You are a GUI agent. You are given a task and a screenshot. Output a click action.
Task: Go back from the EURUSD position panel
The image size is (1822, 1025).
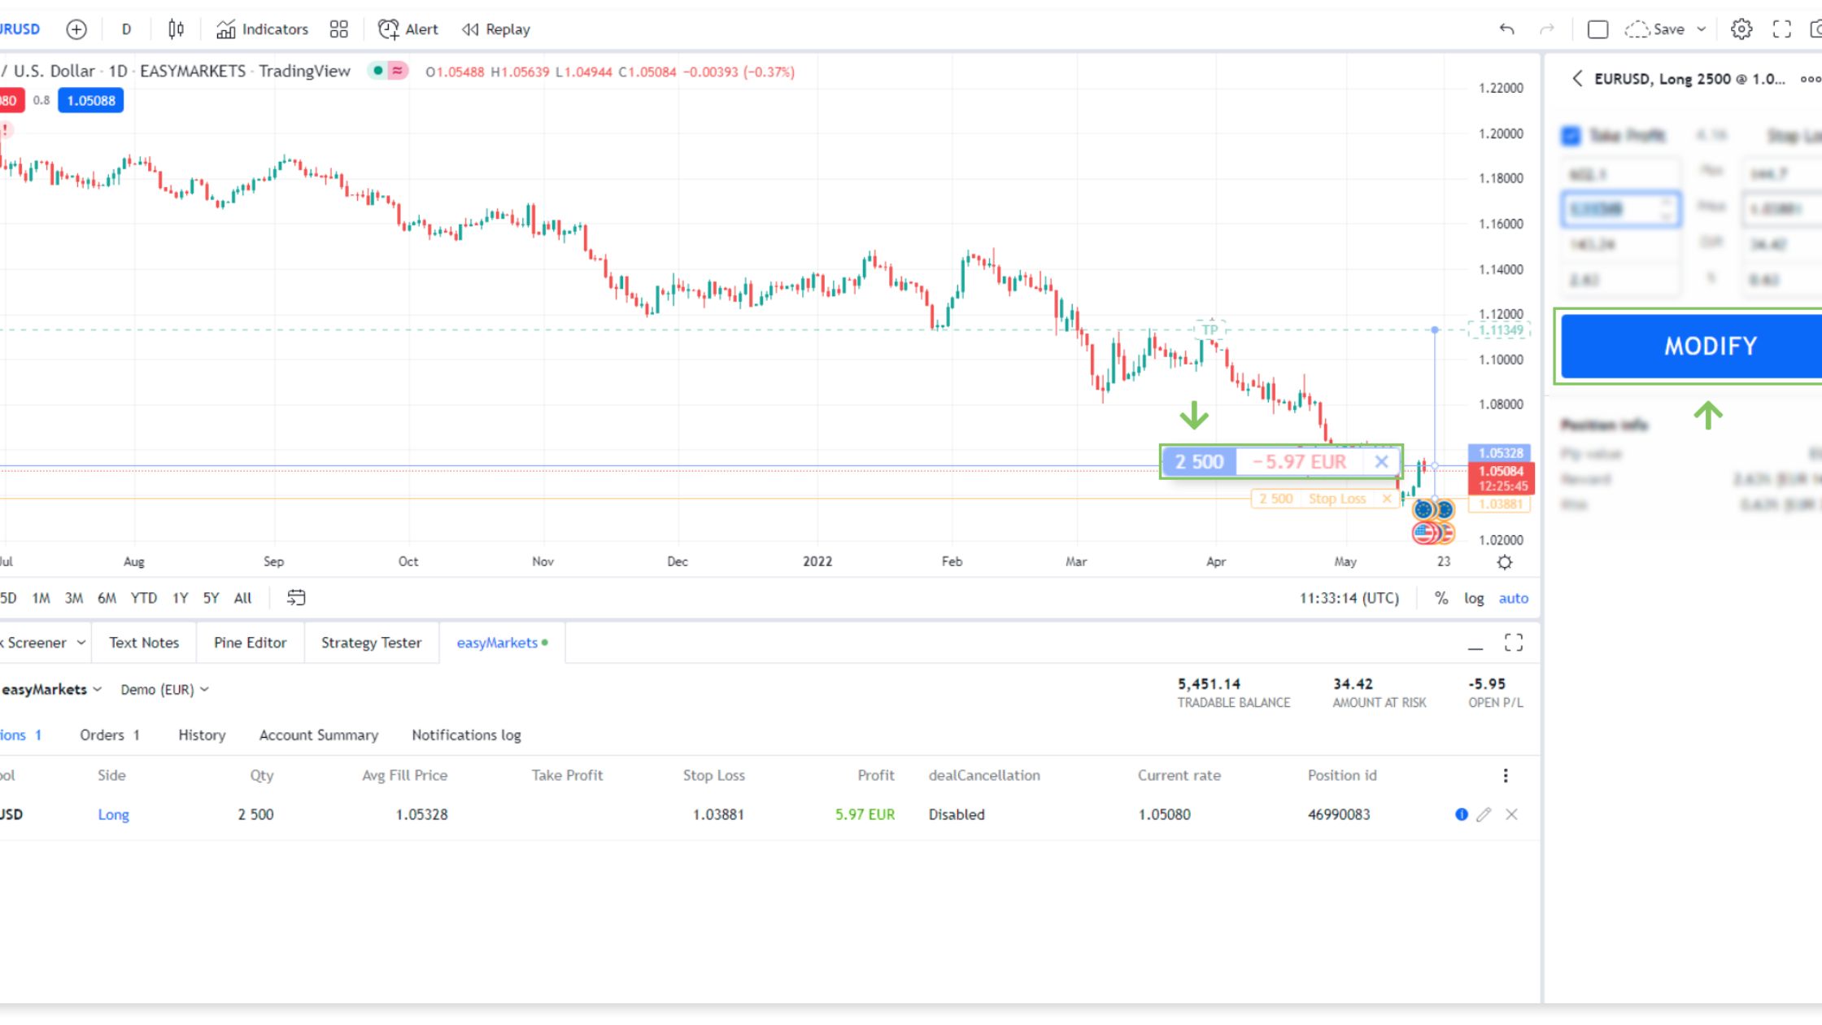(x=1577, y=79)
